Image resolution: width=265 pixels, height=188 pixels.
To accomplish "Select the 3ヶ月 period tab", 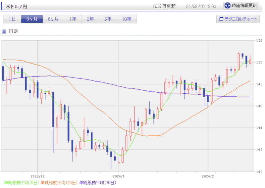I will point(32,19).
